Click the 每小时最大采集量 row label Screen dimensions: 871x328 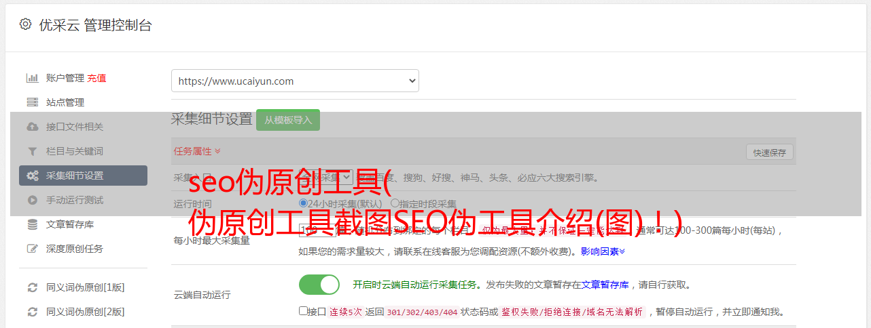[x=212, y=241]
